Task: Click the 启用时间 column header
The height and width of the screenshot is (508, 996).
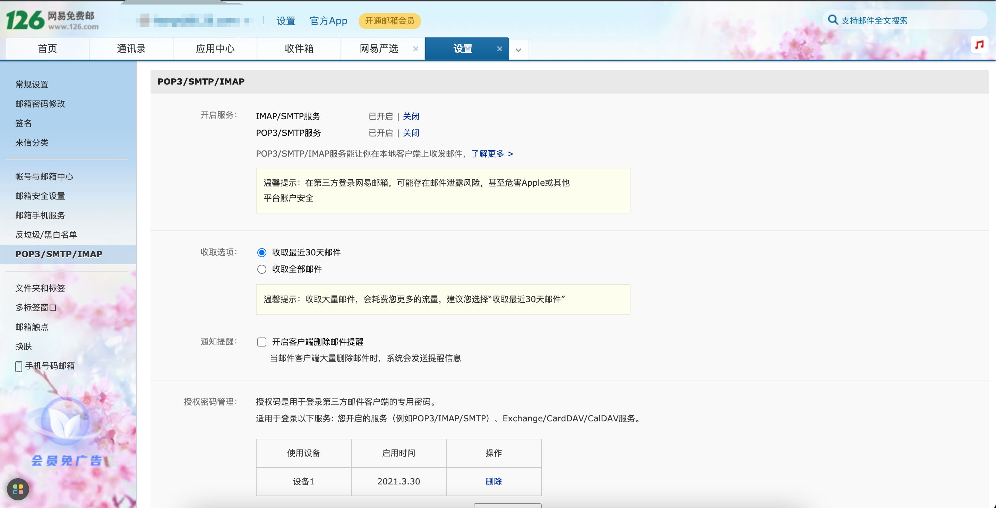Action: [x=398, y=453]
